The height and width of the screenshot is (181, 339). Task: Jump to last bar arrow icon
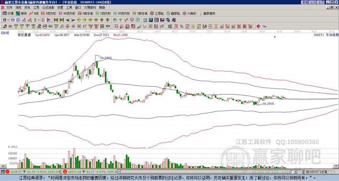[62, 20]
